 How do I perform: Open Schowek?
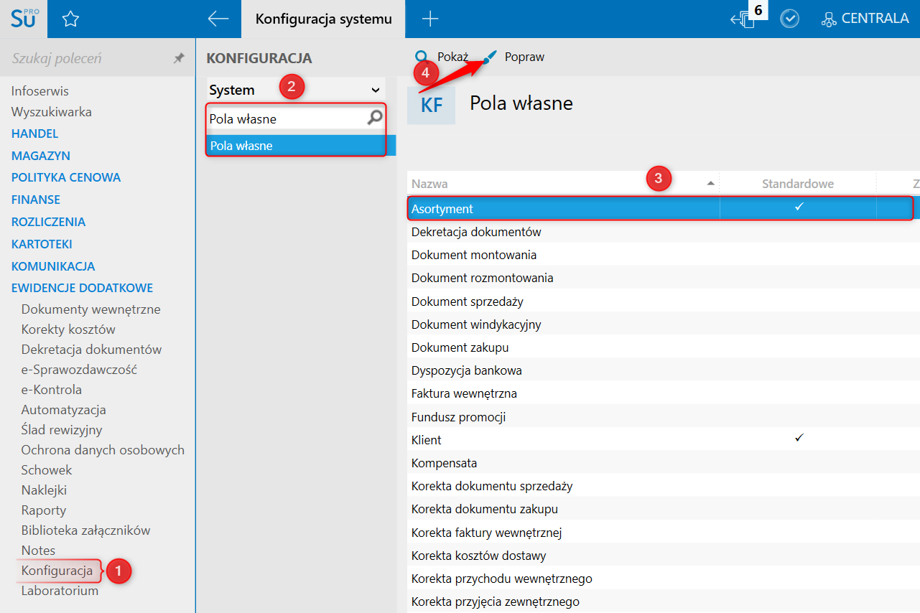[47, 470]
